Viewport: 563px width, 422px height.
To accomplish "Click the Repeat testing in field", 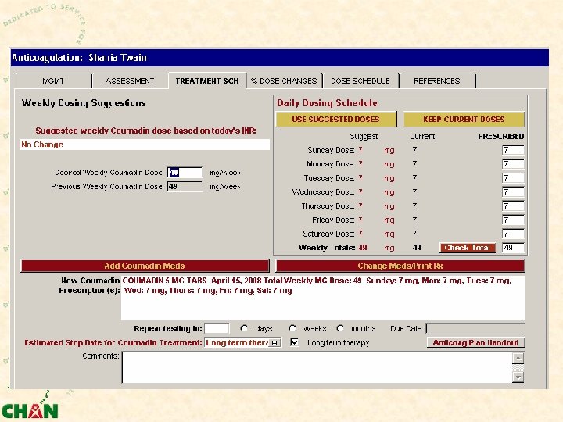I will click(x=217, y=328).
